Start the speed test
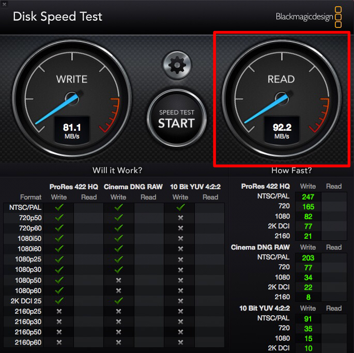This screenshot has width=354, height=353. [x=177, y=119]
